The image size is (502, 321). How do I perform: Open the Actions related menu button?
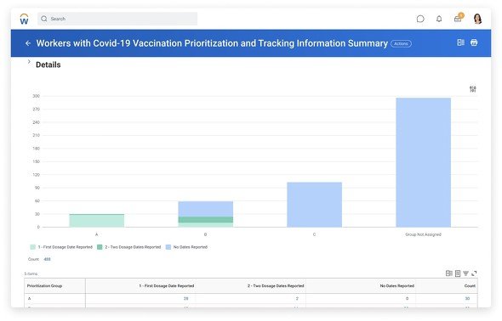coord(401,44)
